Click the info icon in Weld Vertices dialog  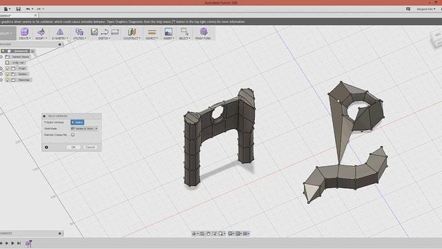46,147
